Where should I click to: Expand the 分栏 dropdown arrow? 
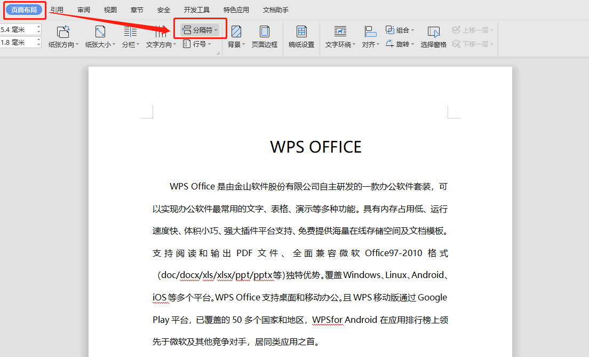pos(138,44)
